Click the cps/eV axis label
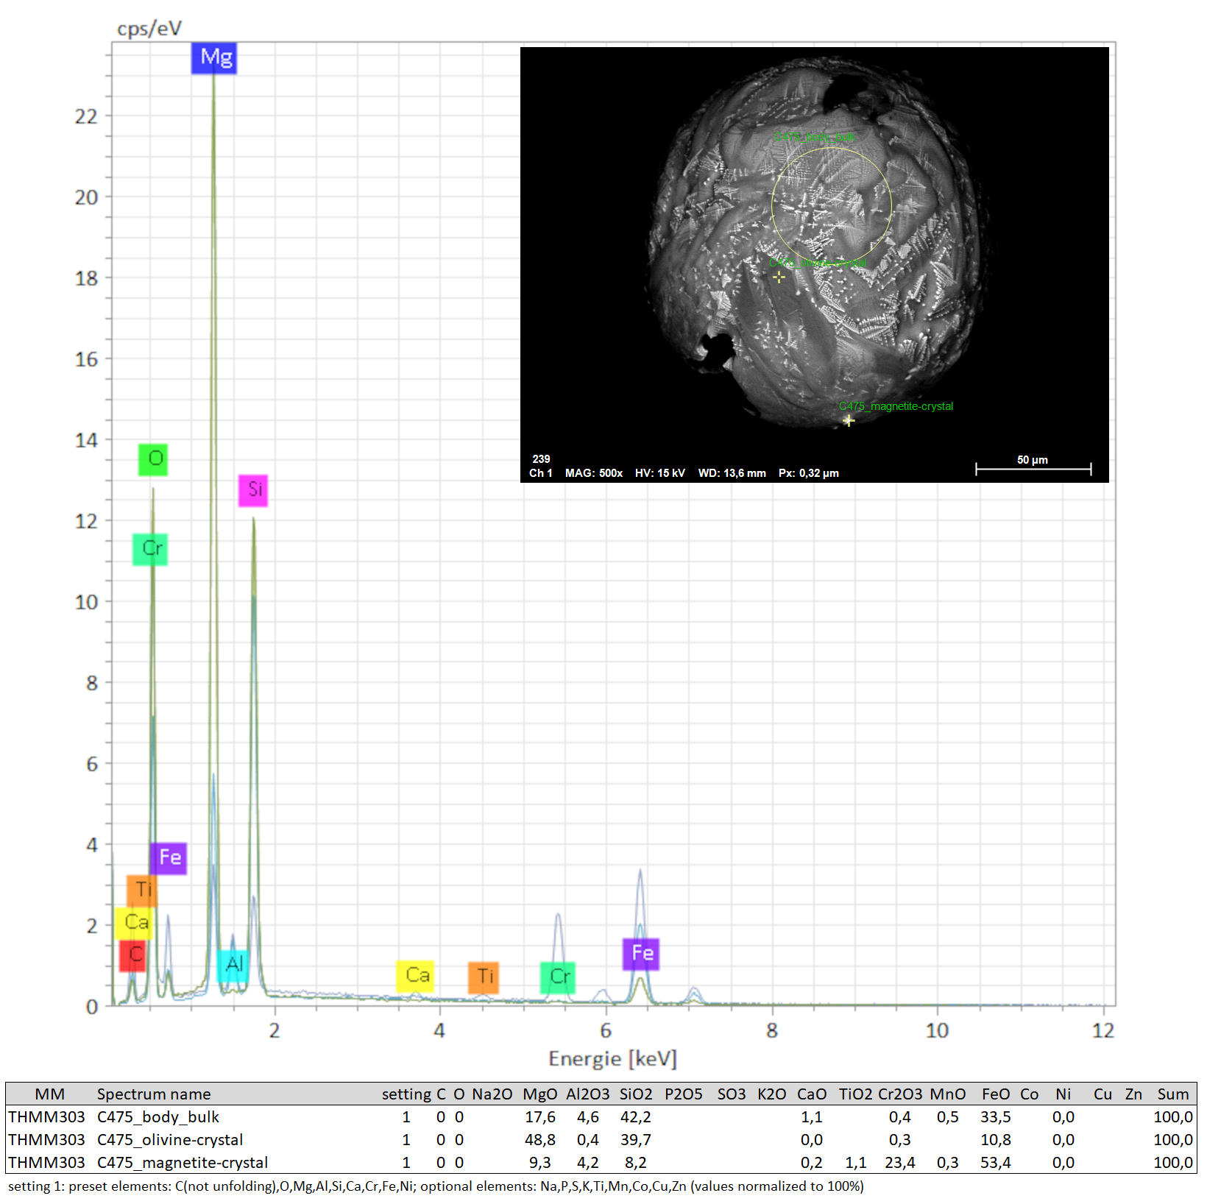This screenshot has height=1204, width=1207. tap(149, 29)
